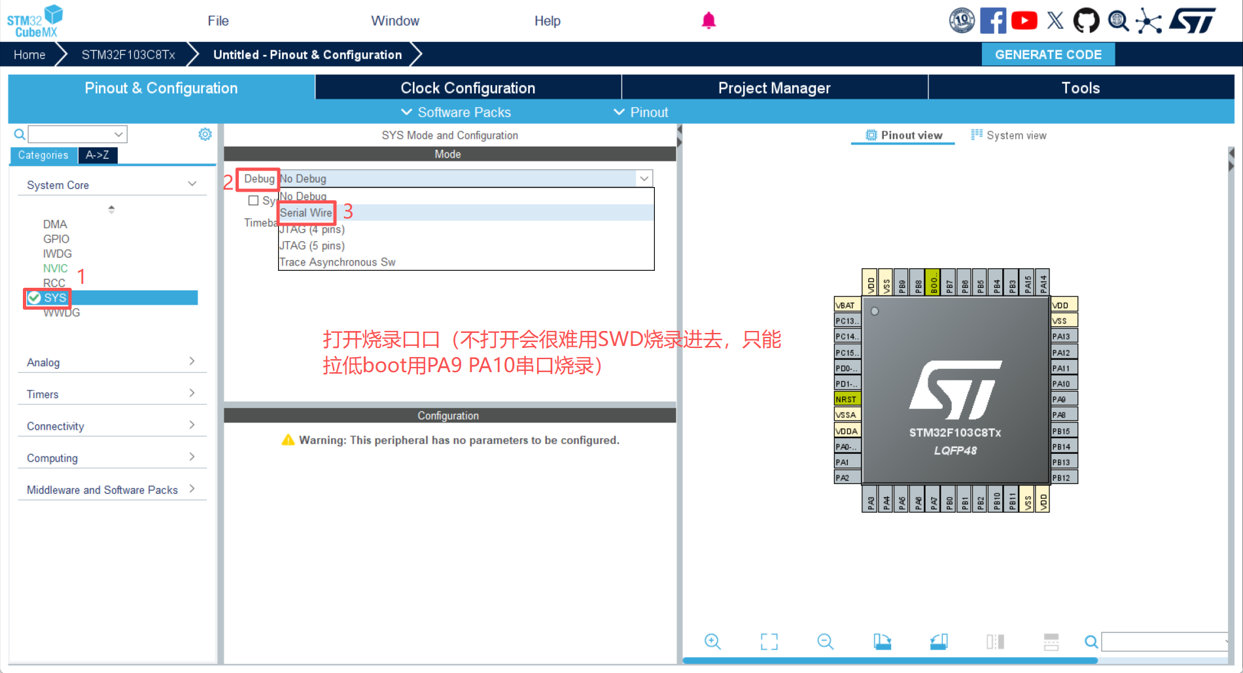Screen dimensions: 1243x673
Task: Open the YouTube icon link
Action: [1024, 21]
